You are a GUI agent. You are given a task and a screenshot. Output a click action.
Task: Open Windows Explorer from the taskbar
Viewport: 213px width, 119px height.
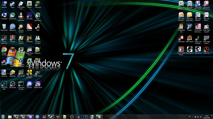10,117
